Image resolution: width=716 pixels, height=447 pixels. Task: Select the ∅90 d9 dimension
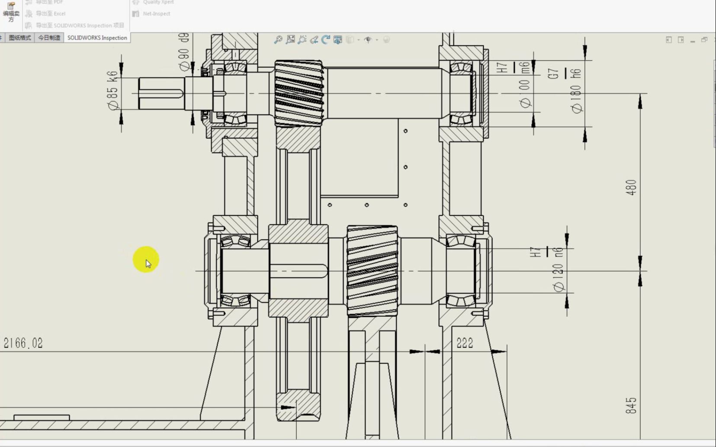[184, 52]
